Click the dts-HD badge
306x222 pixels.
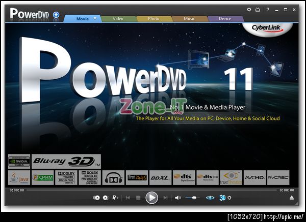[208, 177]
